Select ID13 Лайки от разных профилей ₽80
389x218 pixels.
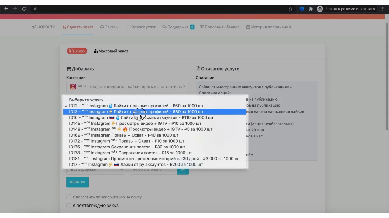[154, 112]
